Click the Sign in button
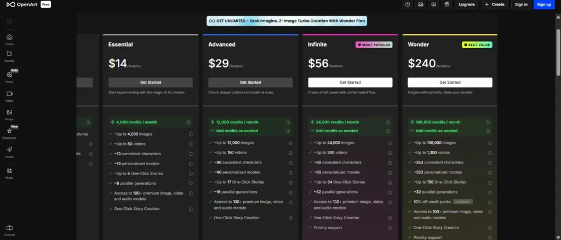 click(521, 4)
